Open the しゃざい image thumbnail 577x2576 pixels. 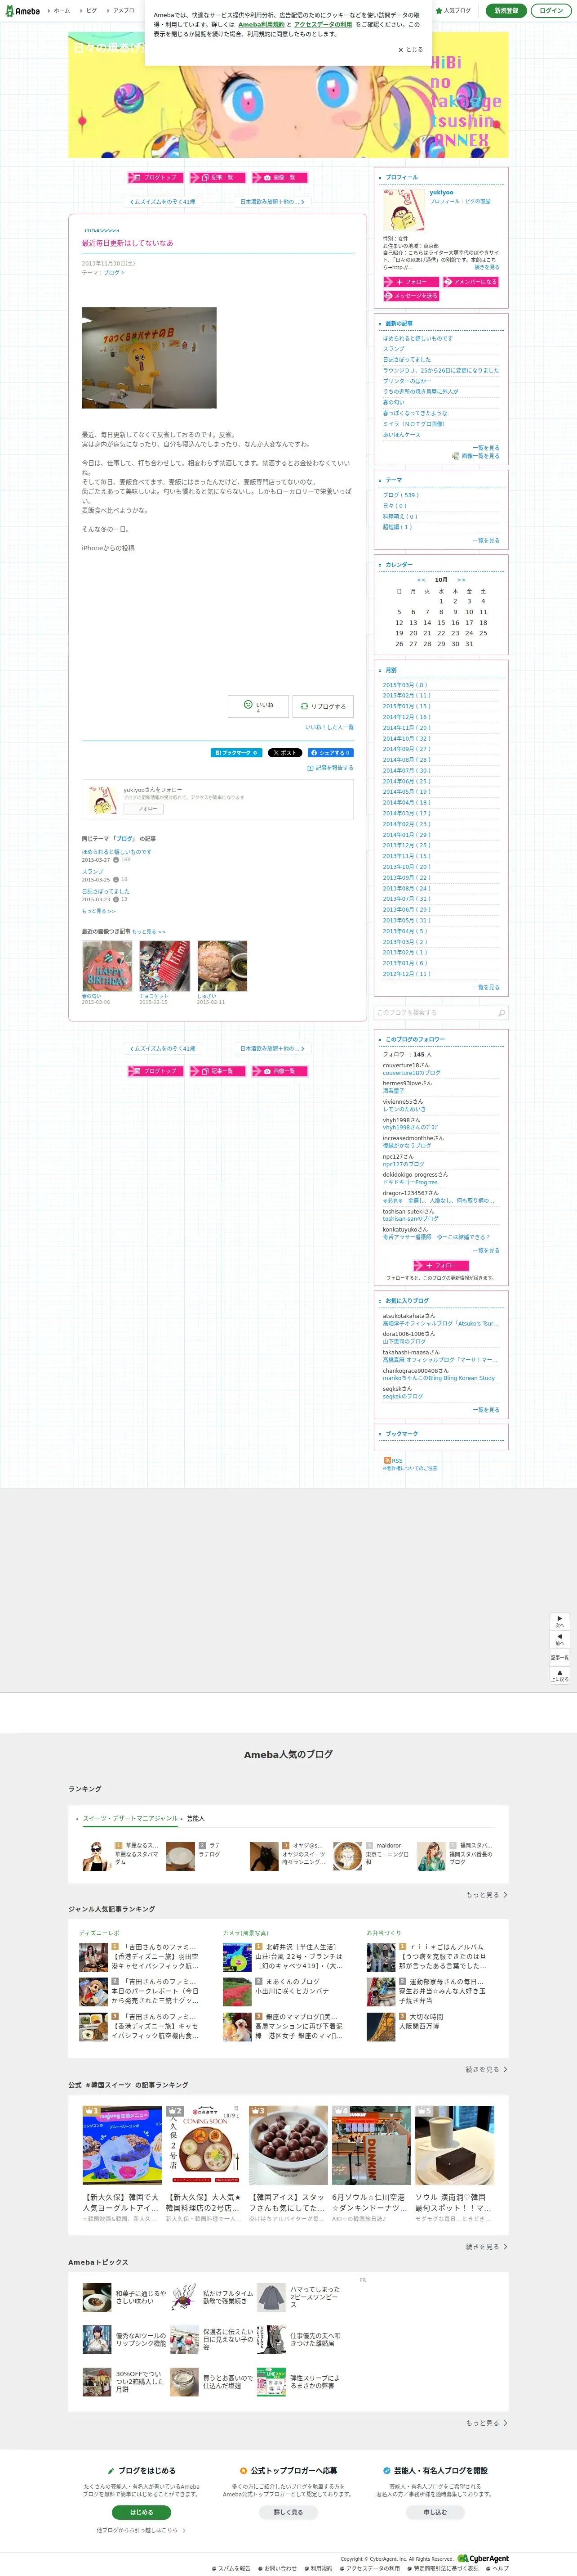point(222,966)
